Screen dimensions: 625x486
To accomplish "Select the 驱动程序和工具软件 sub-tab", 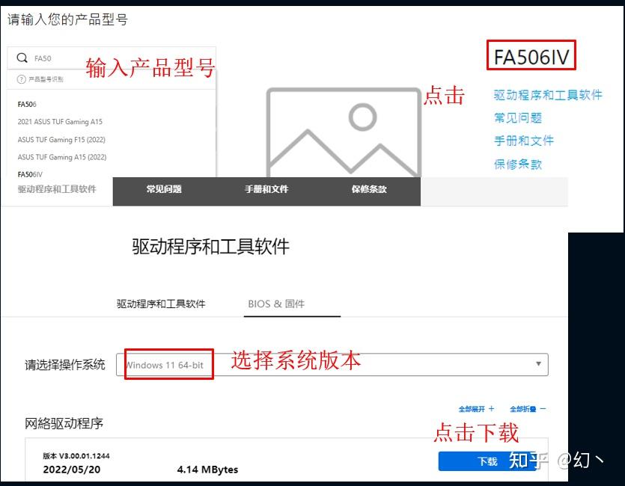I will tap(161, 304).
